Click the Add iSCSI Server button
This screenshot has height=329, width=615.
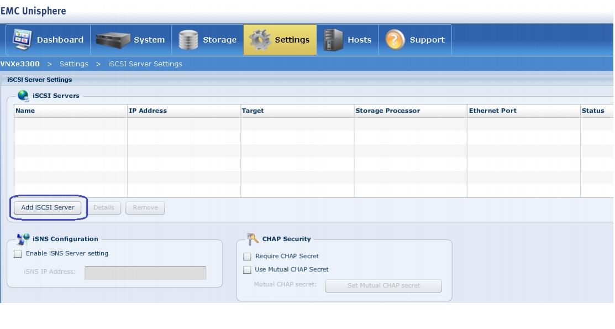pyautogui.click(x=48, y=208)
